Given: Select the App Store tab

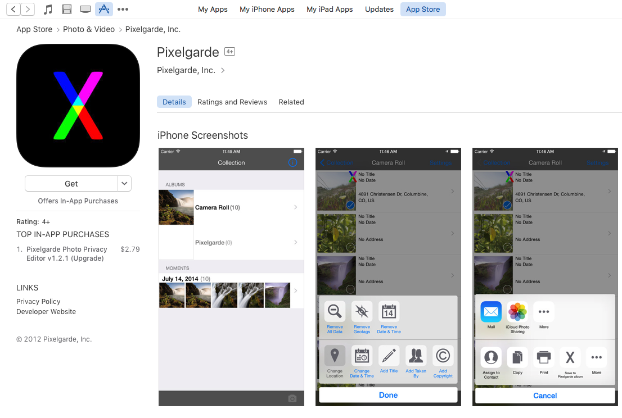Looking at the screenshot, I should click(x=423, y=9).
